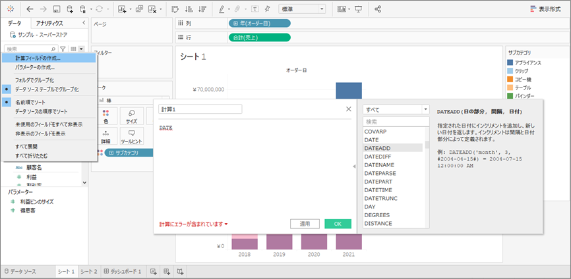Image resolution: width=571 pixels, height=279 pixels.
Task: Choose 未使用のフィールドをすべて非表示 menu item
Action: (x=49, y=124)
